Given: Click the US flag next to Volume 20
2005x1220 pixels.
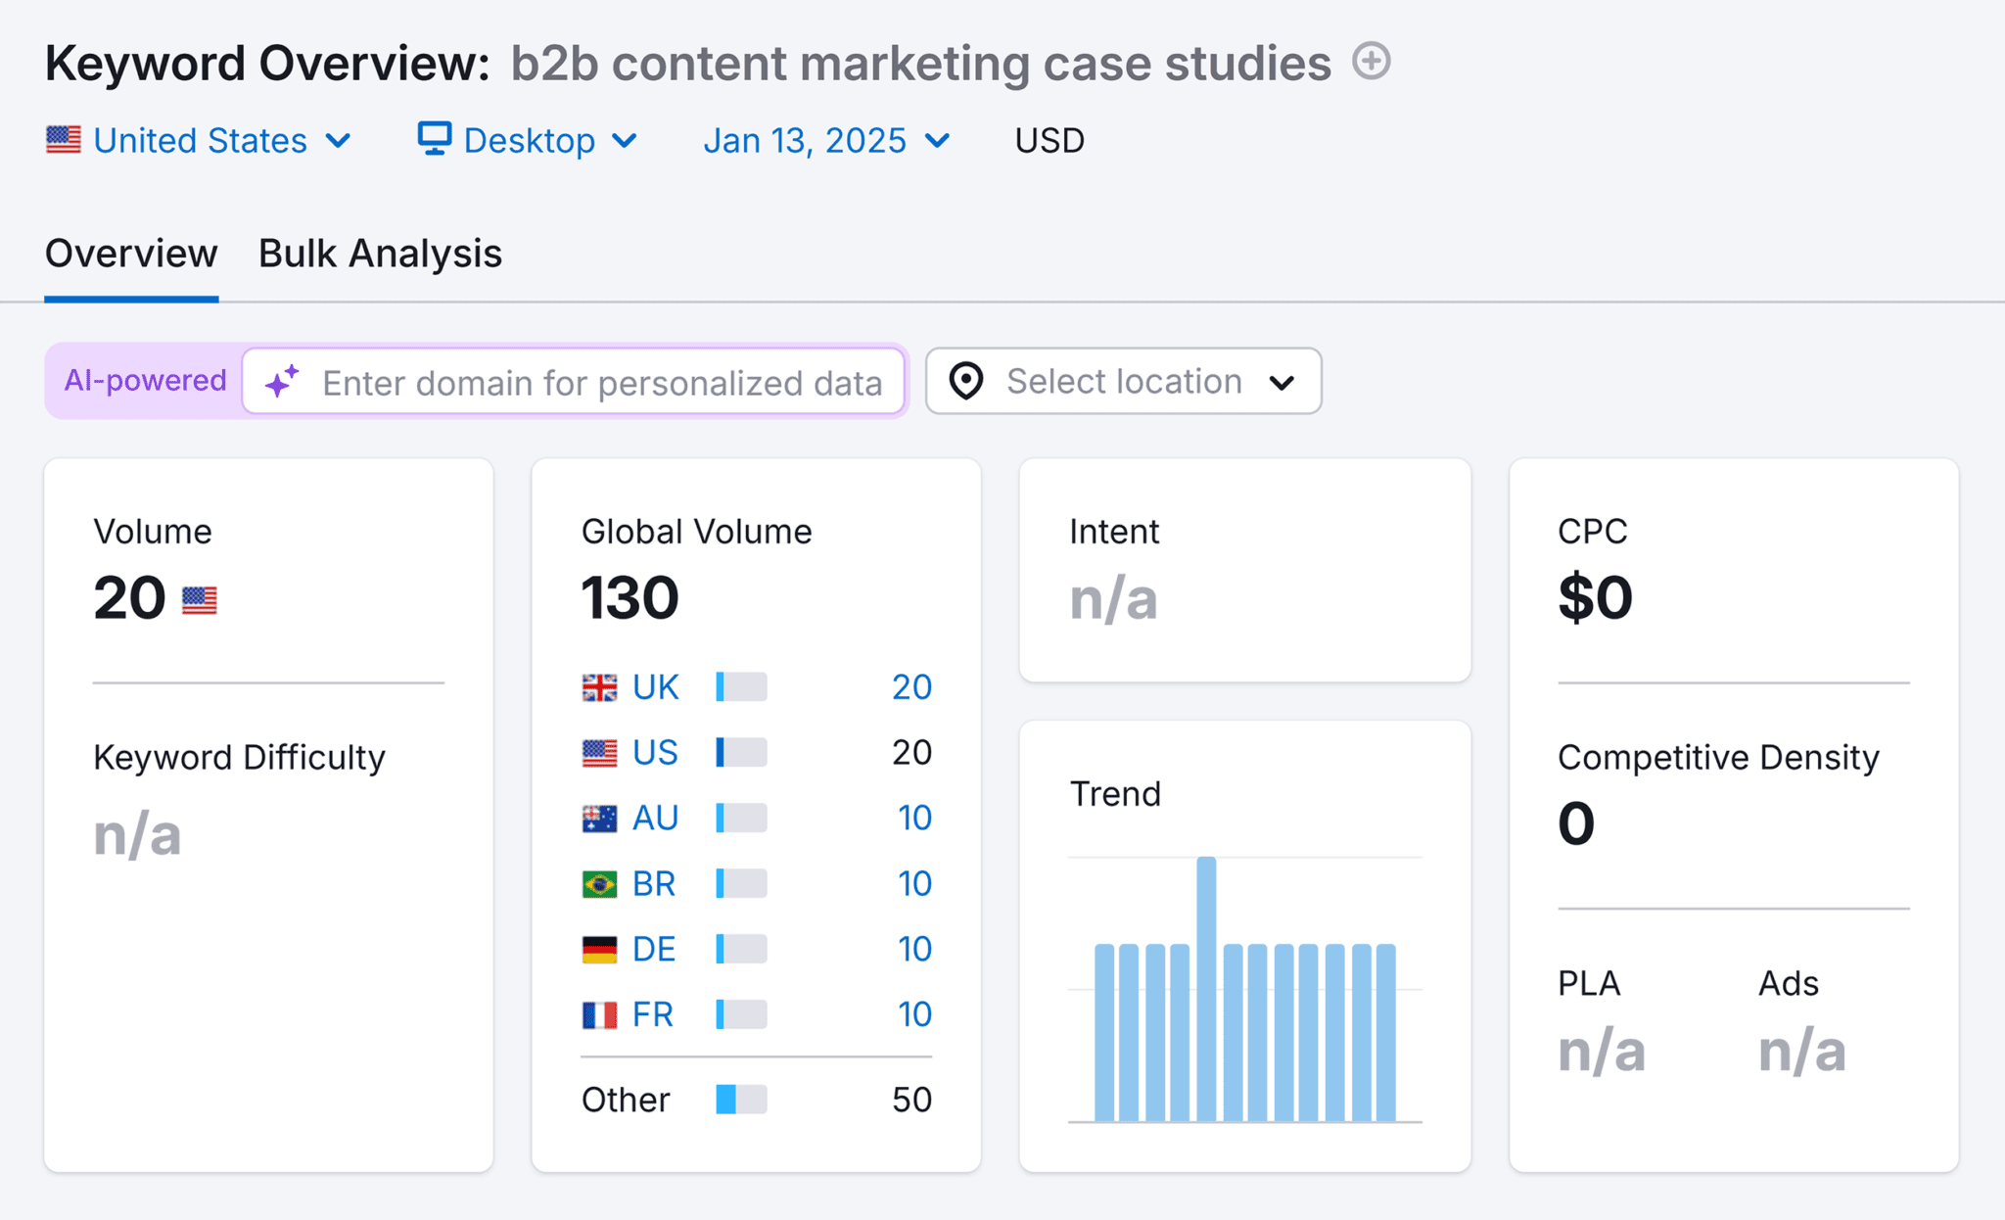Looking at the screenshot, I should pos(201,598).
